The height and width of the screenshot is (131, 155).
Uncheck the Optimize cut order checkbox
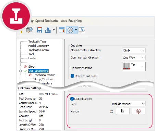pyautogui.click(x=72, y=76)
